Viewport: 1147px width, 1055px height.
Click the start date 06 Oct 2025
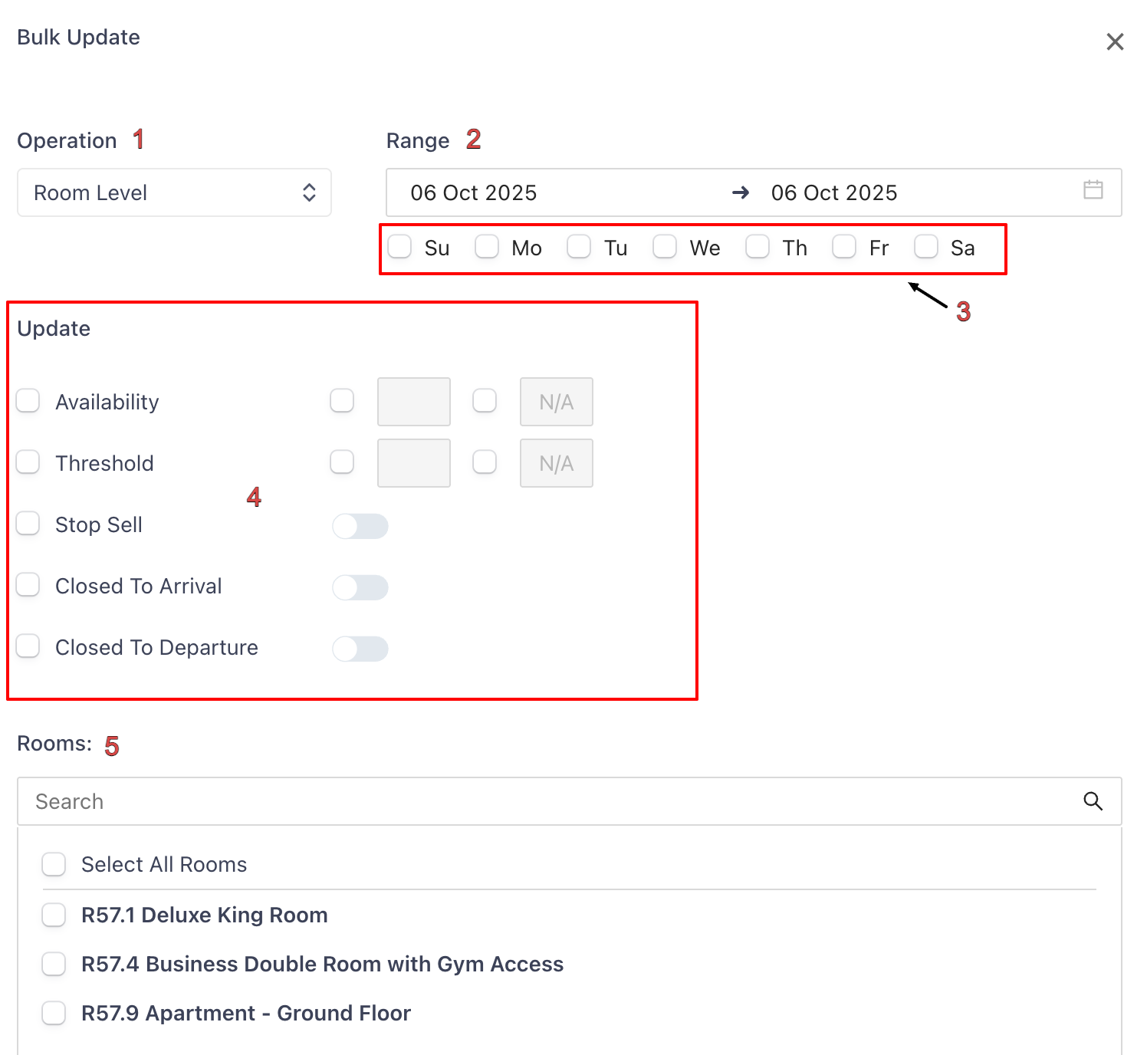pyautogui.click(x=473, y=192)
